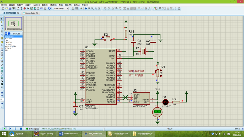Image resolution: width=244 pixels, height=137 pixels.
Task: Open the 5 Message(s) simulation log
Action: tap(32, 129)
